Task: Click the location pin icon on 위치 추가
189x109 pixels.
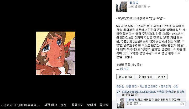Action: [x=139, y=77]
